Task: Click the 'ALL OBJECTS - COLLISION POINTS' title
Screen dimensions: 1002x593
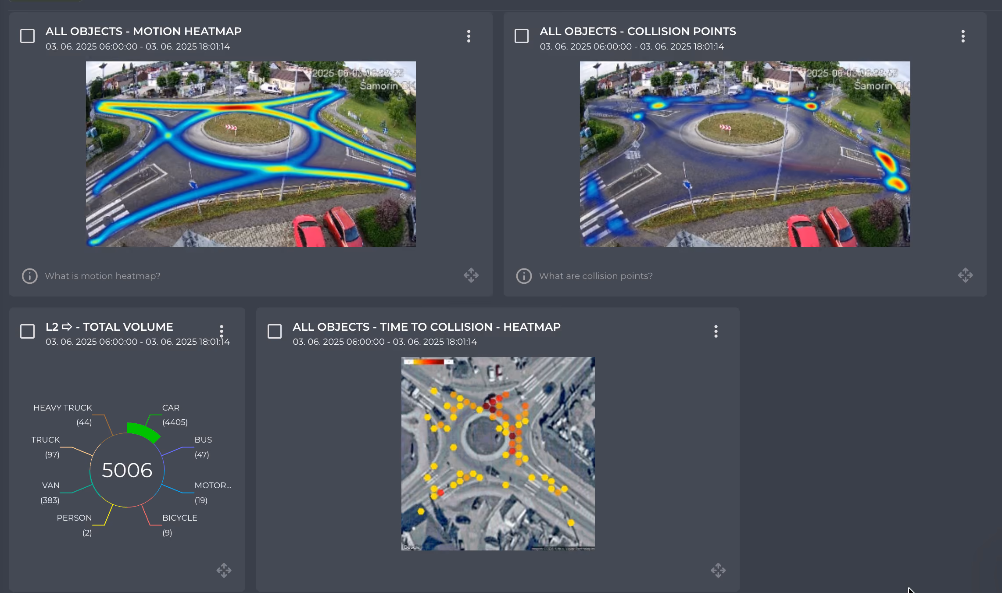Action: (638, 31)
